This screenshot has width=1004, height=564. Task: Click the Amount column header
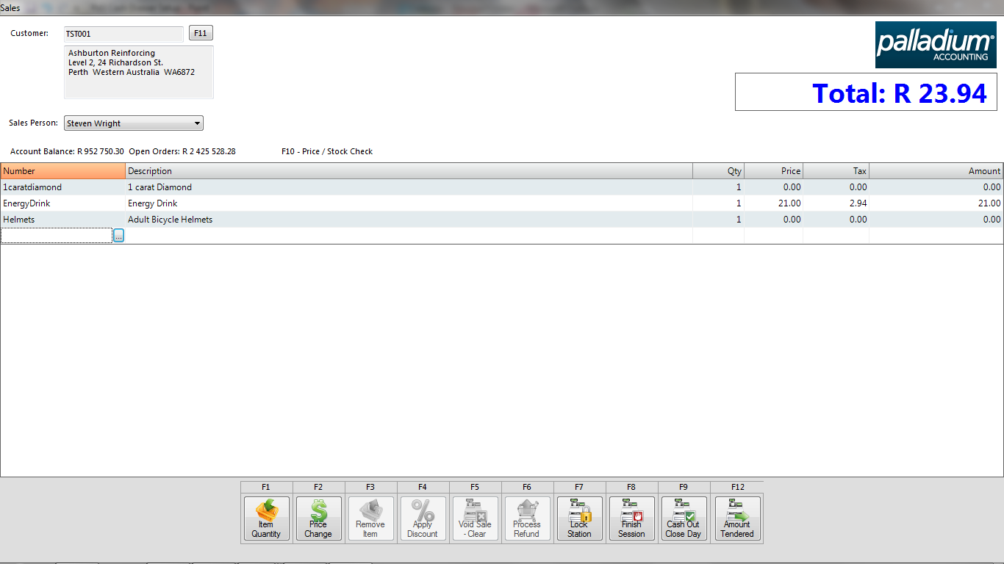[x=935, y=171]
